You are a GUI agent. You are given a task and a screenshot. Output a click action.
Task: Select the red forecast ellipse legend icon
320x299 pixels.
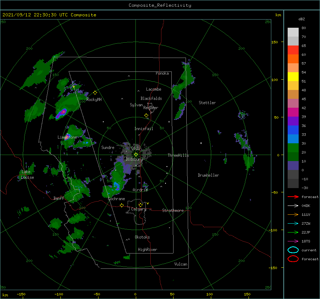click(293, 259)
